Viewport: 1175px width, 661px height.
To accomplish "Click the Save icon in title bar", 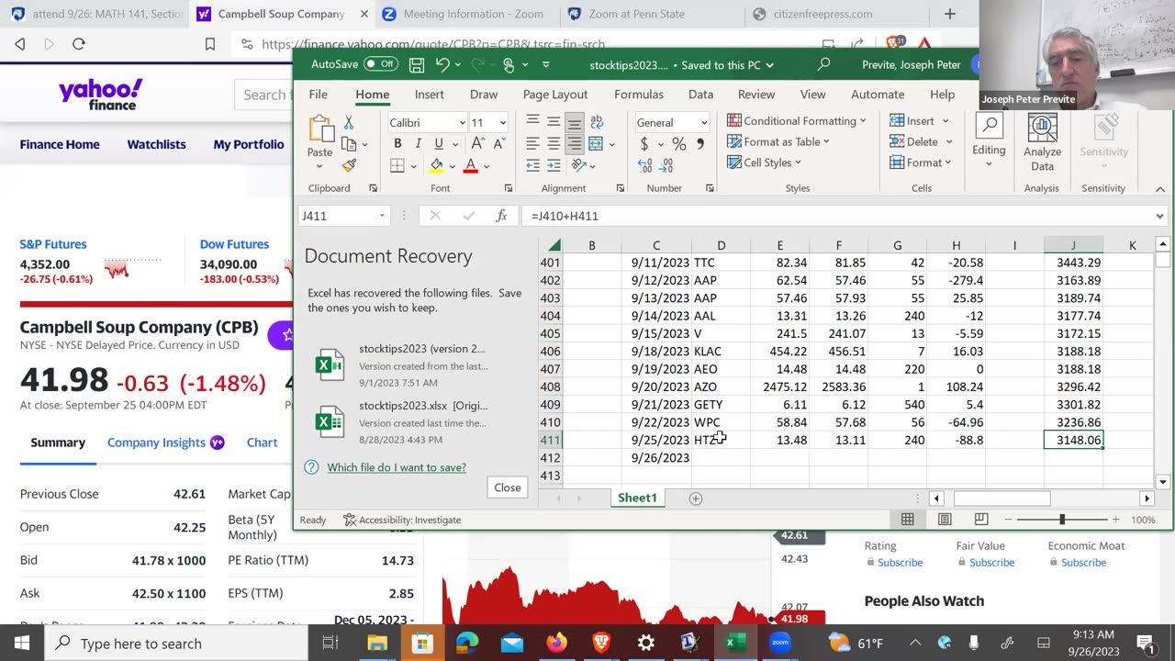I will [x=417, y=64].
